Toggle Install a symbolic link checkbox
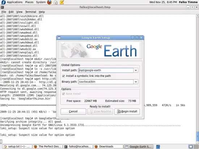 click(63, 76)
